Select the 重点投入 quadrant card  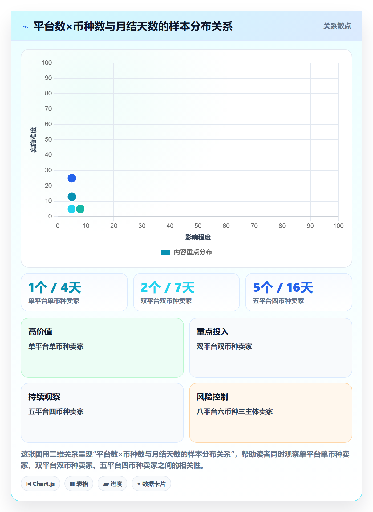click(x=271, y=348)
